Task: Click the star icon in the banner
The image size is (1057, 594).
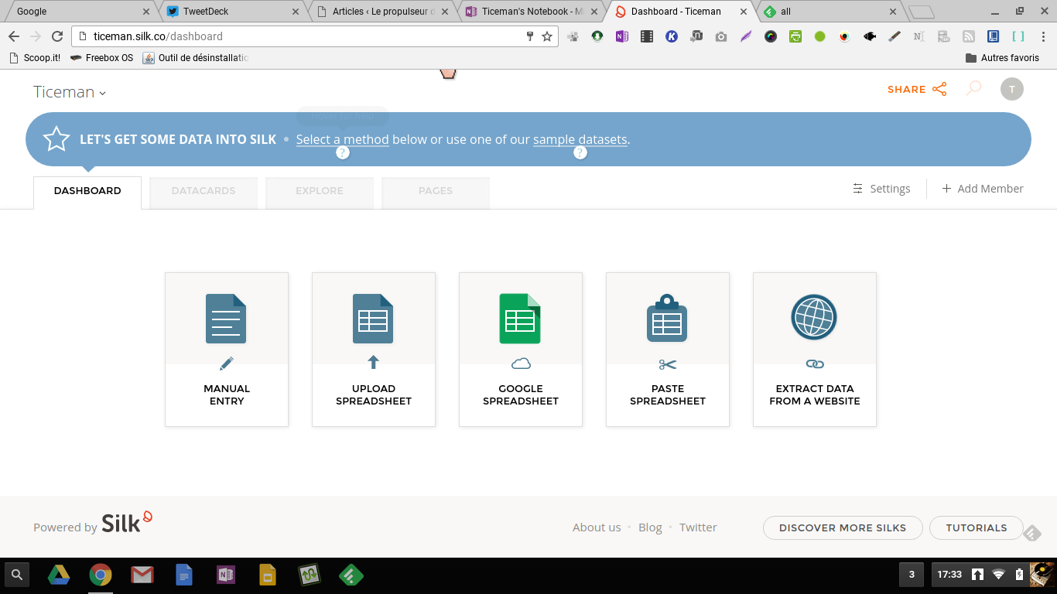Action: [x=56, y=139]
